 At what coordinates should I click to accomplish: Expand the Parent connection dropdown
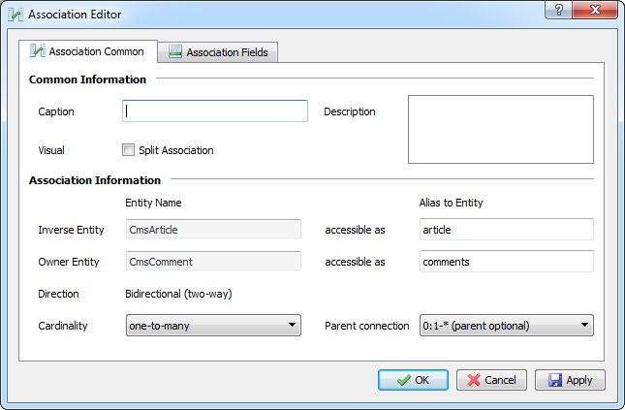506,326
